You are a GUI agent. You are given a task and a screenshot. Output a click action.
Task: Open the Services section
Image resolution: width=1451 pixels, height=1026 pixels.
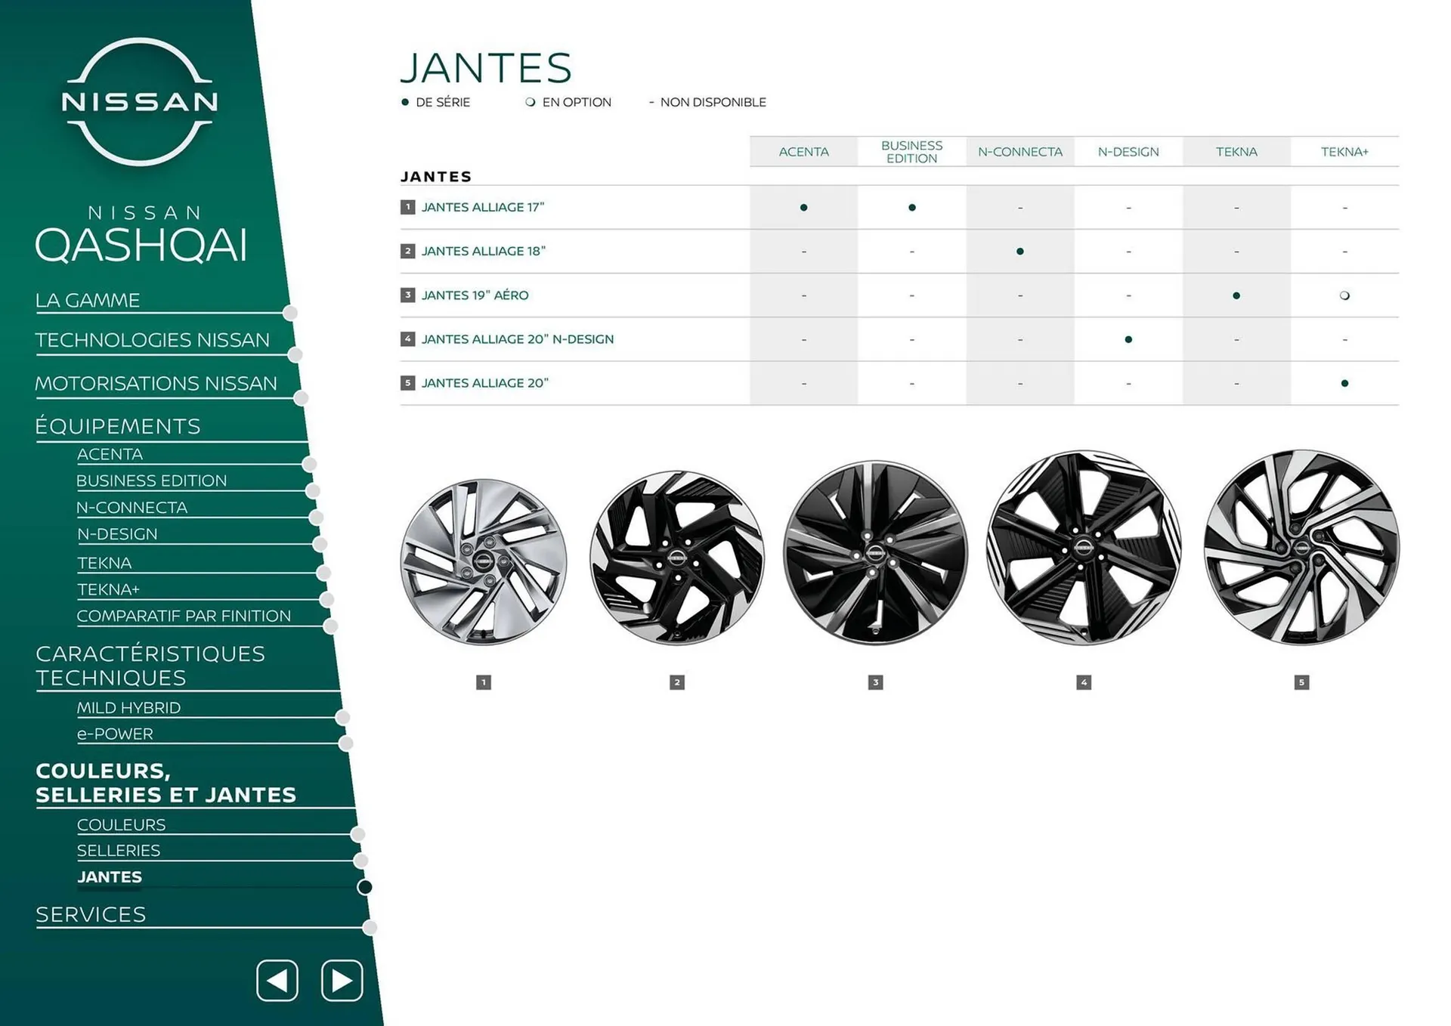(91, 915)
